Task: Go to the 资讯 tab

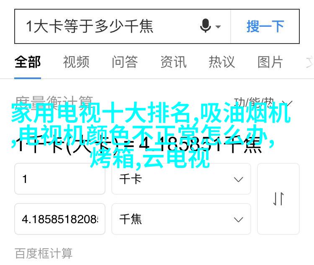Action: pos(173,62)
